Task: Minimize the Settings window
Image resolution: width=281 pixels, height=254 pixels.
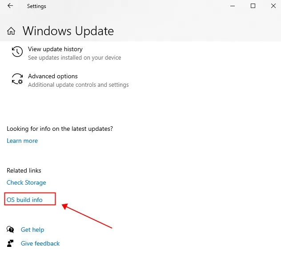Action: 233,6
